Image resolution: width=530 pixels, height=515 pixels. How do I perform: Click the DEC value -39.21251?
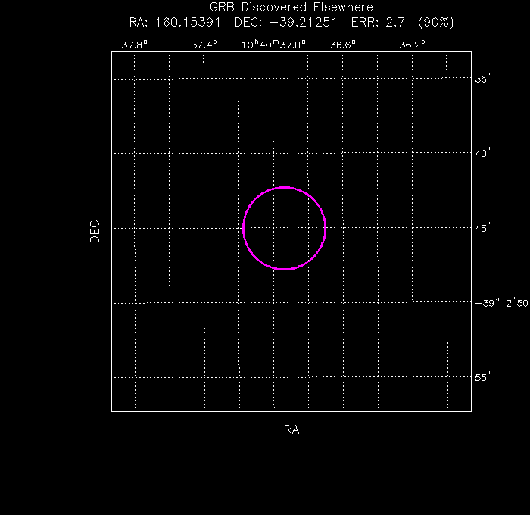point(303,23)
